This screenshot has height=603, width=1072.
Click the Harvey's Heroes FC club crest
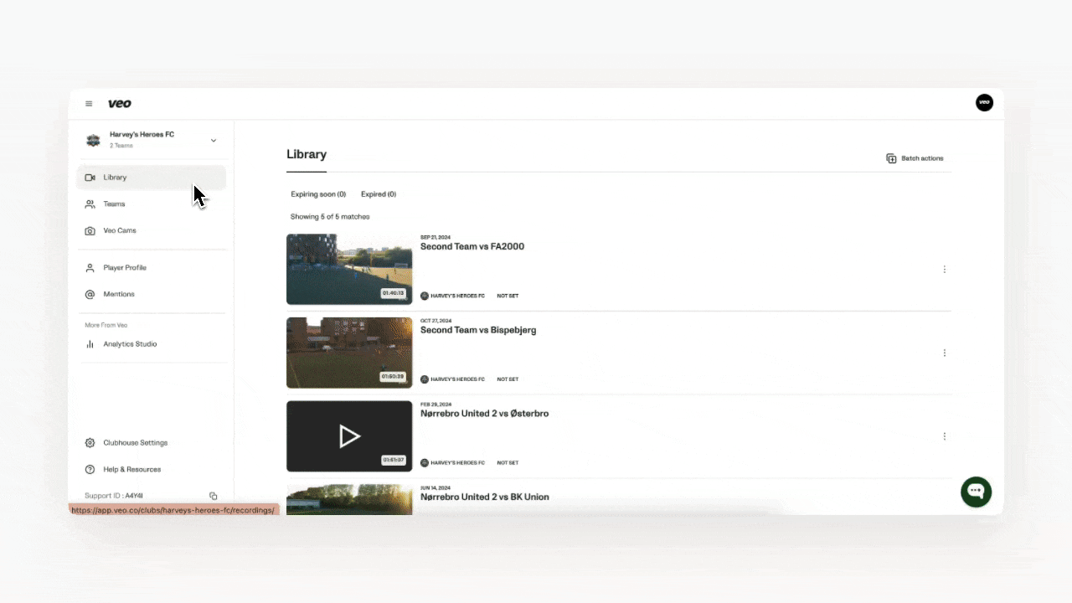point(93,140)
